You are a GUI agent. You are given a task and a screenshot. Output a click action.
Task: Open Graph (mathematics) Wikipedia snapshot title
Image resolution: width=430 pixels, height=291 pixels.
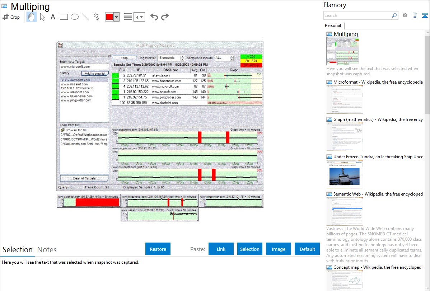pos(378,119)
